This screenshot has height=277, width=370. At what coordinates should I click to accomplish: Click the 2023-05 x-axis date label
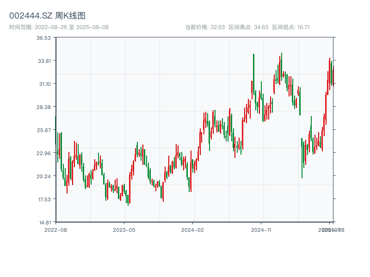tap(124, 229)
